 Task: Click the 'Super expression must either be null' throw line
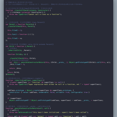[x=55, y=84]
